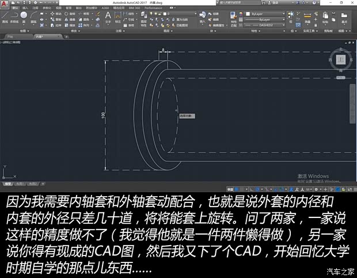Click the Trim (修剪) tool
The height and width of the screenshot is (278, 357).
(x=84, y=14)
